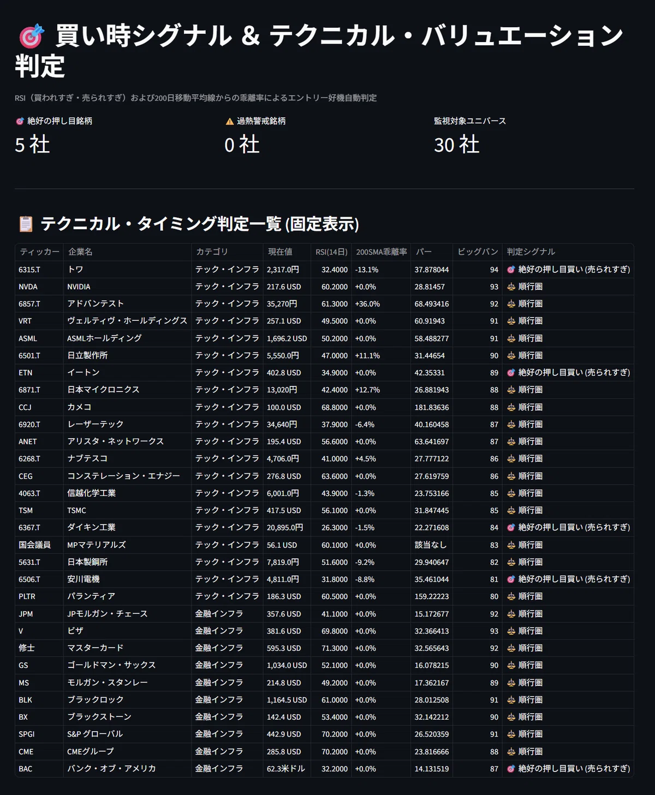The height and width of the screenshot is (795, 655).
Task: Select 信越化学工業 company cell
Action: click(128, 493)
